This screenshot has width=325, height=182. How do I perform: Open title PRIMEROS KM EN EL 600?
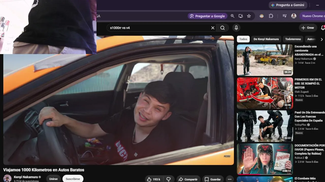click(308, 83)
